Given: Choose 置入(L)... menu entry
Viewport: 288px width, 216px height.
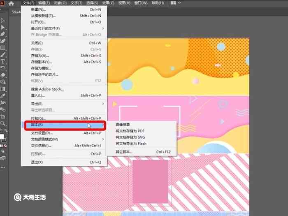Looking at the screenshot, I should [x=64, y=95].
